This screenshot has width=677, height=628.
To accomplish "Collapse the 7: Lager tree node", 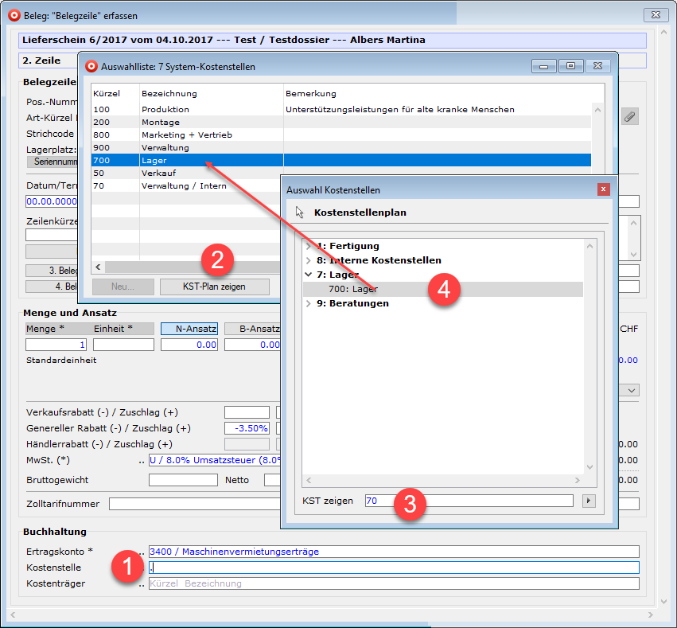I will click(309, 275).
